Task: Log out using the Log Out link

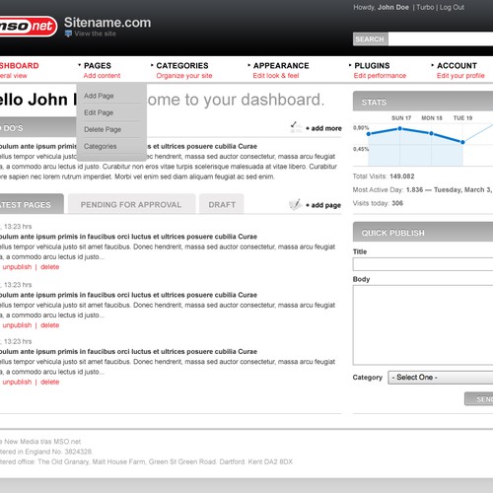Action: (452, 7)
